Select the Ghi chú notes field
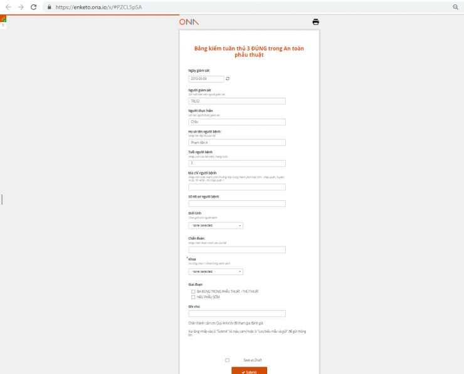 click(236, 313)
